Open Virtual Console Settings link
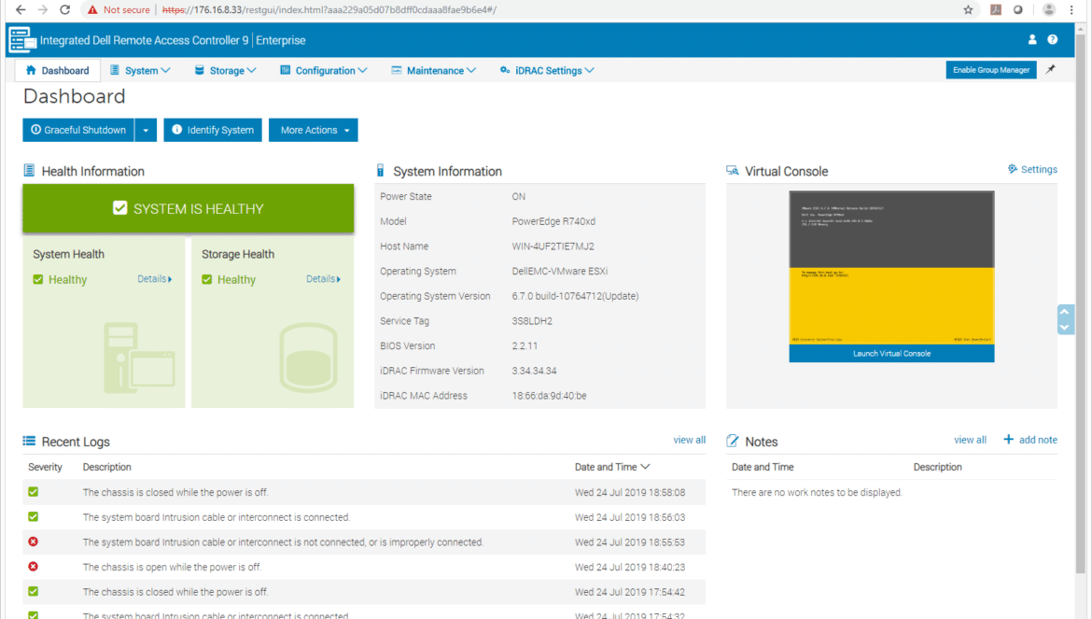 coord(1039,169)
